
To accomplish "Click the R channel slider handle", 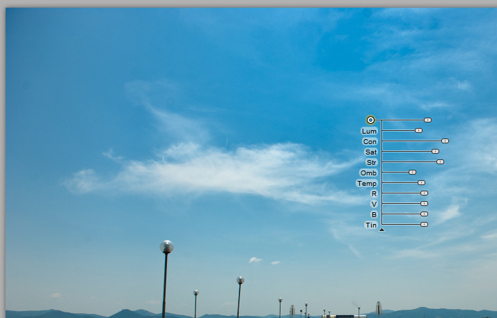I will pos(424,193).
